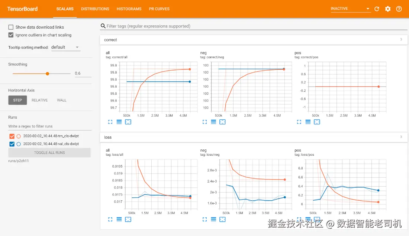Image resolution: width=409 pixels, height=236 pixels.
Task: Open Tooltip sorting method dropdown
Action: pos(65,47)
